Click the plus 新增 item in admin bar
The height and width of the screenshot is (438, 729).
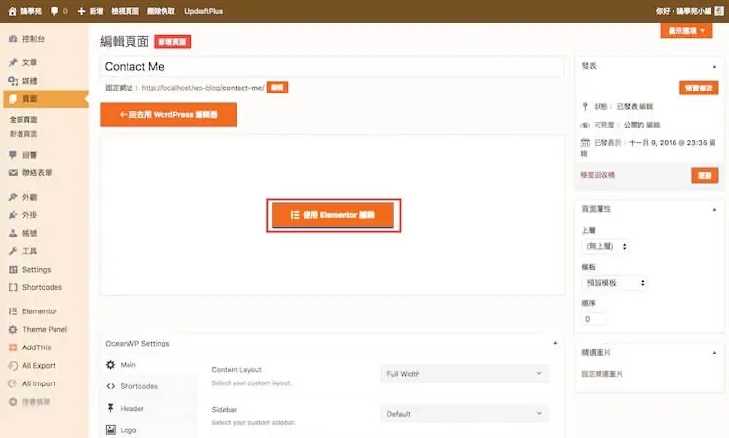point(91,11)
